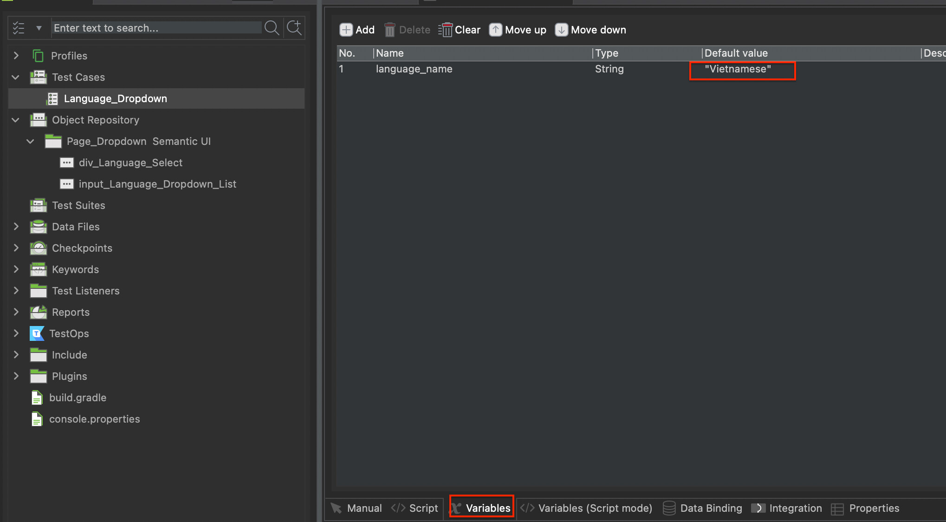946x522 pixels.
Task: Expand the Profiles tree node
Action: click(15, 55)
